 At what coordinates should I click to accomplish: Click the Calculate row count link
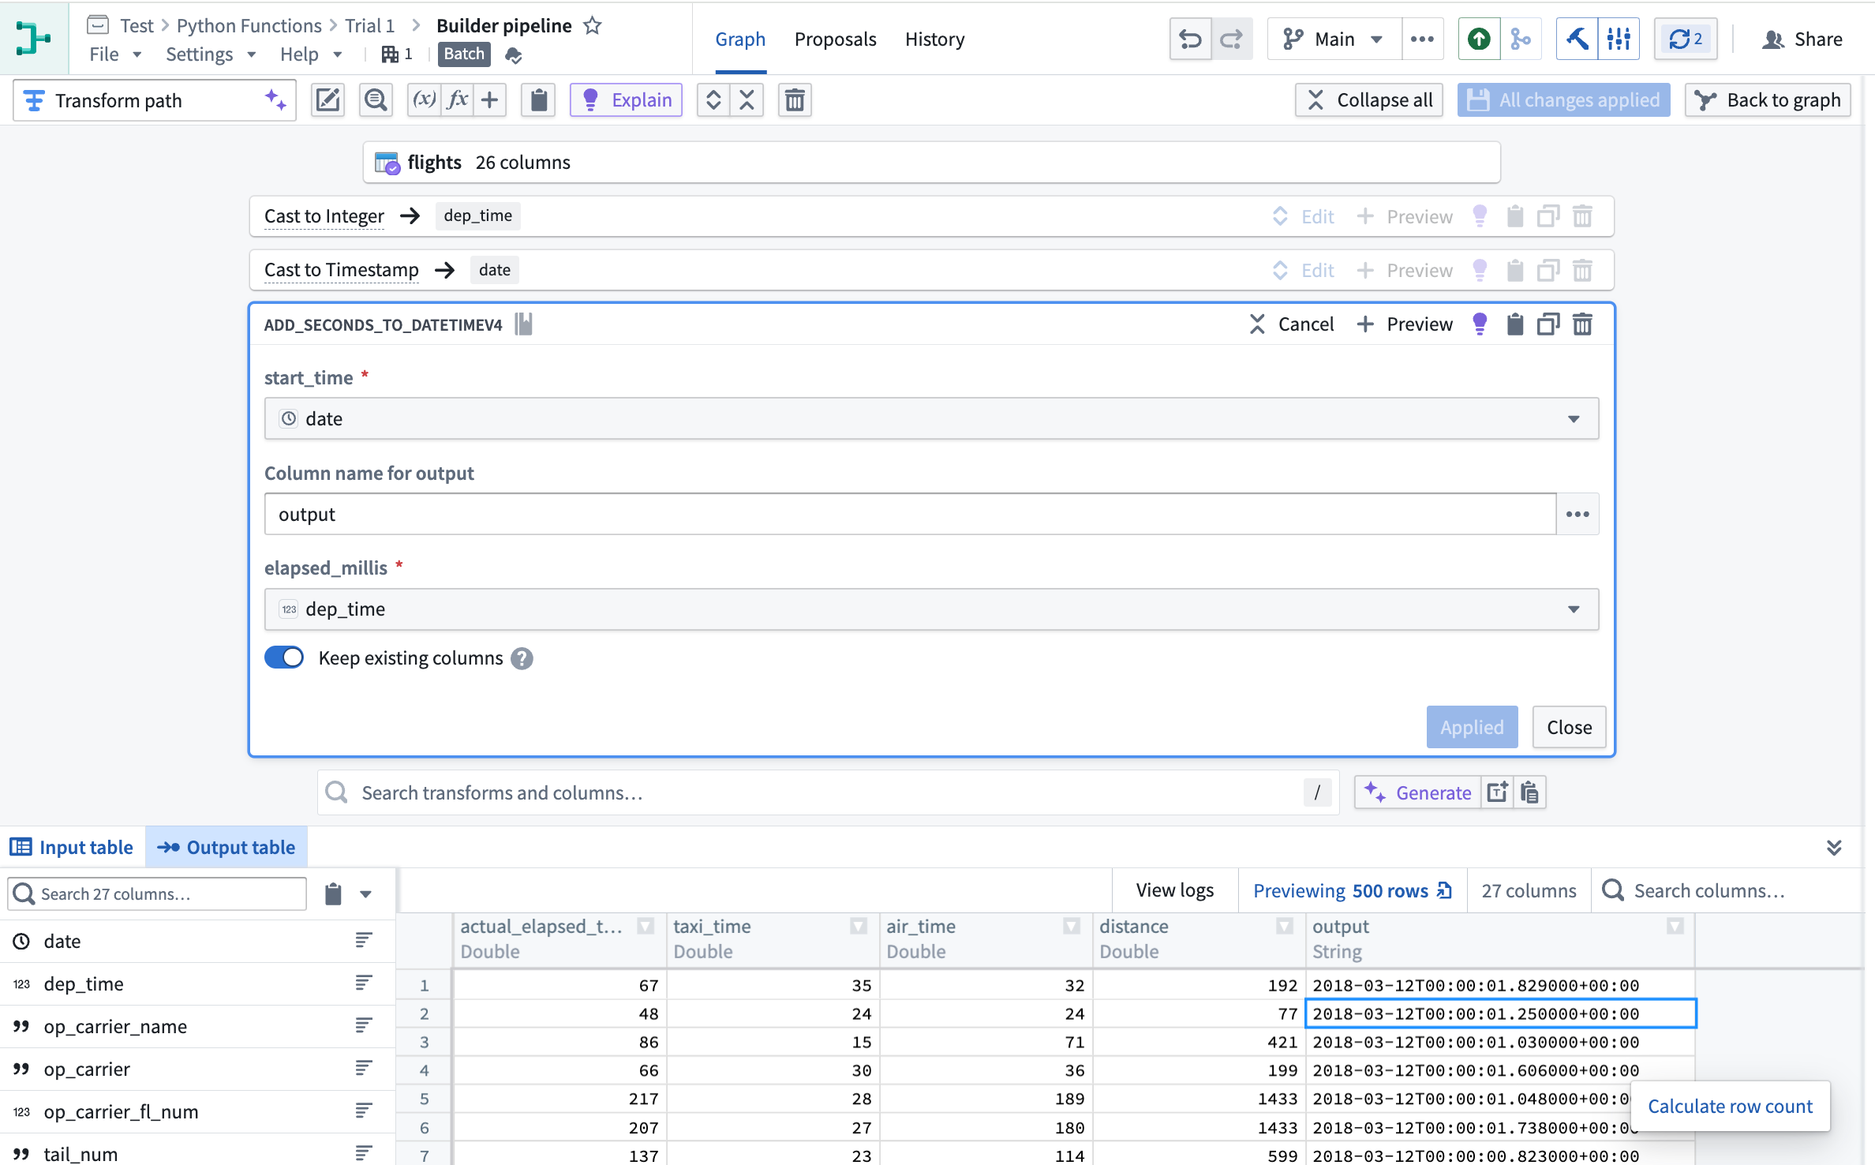[x=1730, y=1106]
